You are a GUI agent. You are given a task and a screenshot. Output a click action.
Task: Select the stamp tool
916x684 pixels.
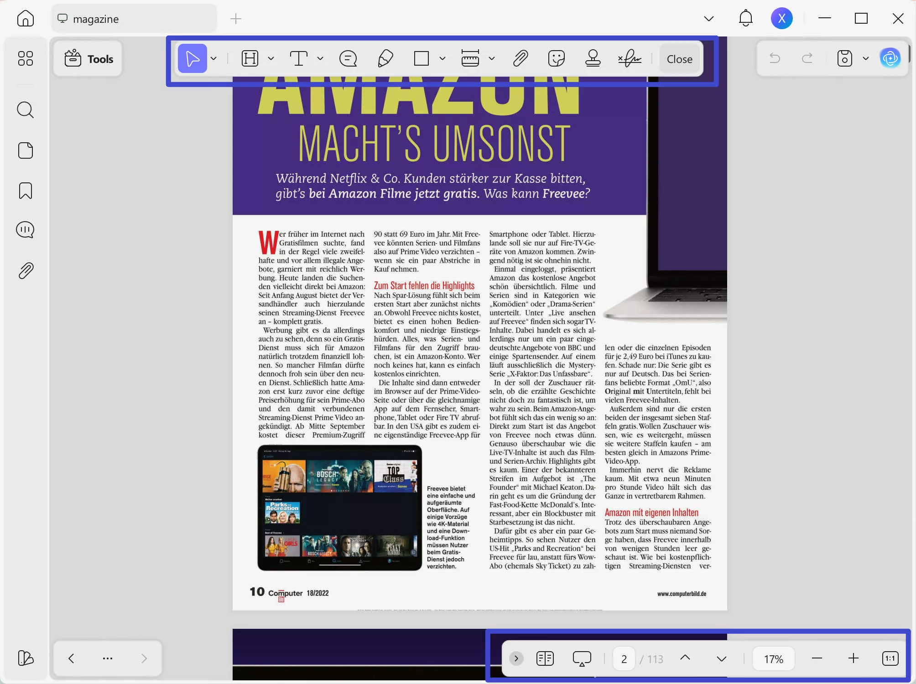593,59
